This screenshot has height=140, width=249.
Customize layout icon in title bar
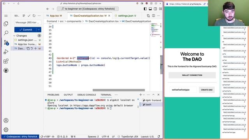[x=160, y=9]
